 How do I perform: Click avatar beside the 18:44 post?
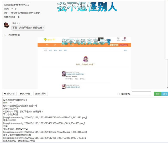pyautogui.click(x=63, y=74)
